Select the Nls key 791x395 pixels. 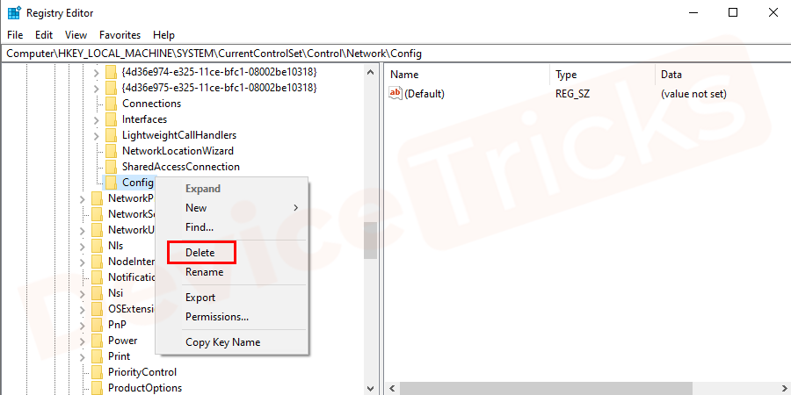[115, 246]
